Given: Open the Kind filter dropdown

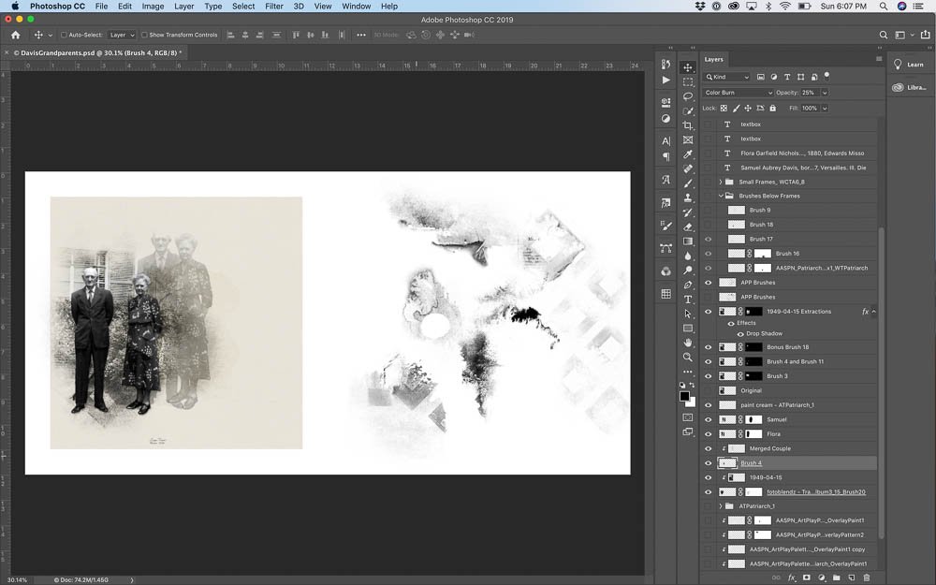Looking at the screenshot, I should point(726,77).
